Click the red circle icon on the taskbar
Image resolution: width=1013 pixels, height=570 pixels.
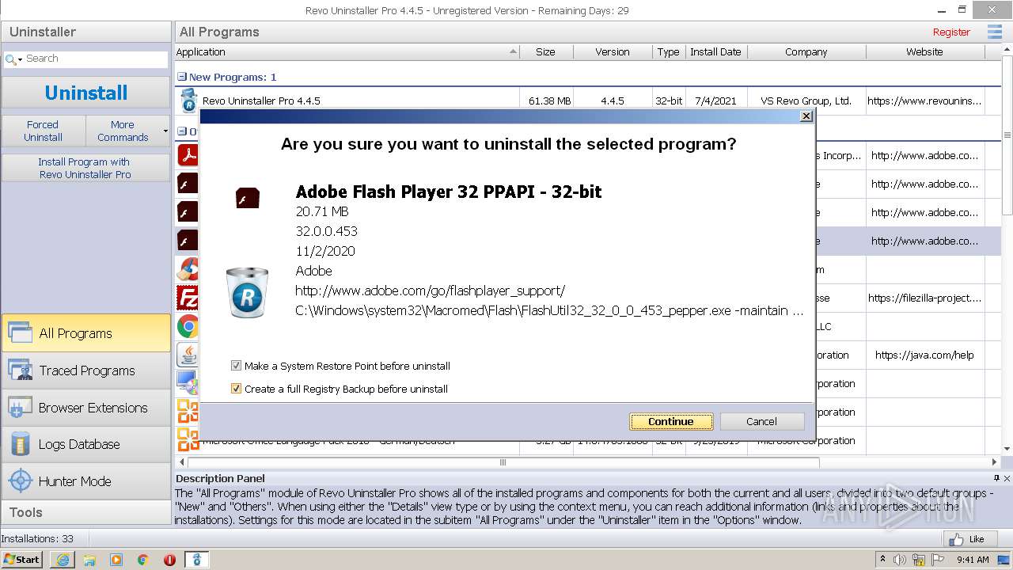(x=169, y=560)
